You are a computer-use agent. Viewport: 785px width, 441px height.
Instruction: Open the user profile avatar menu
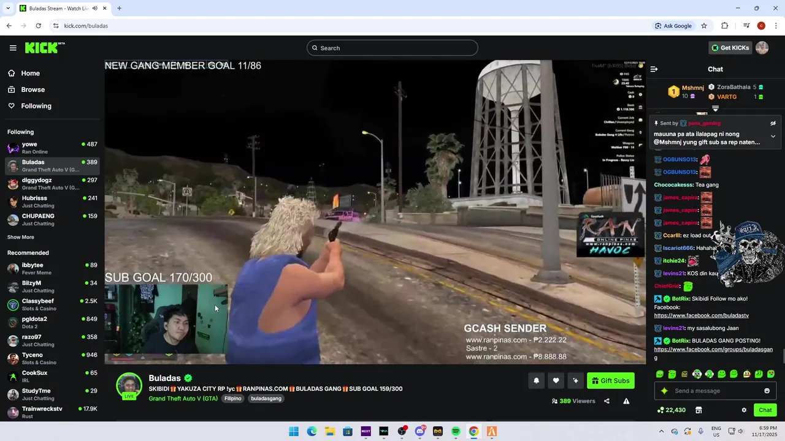pos(762,48)
